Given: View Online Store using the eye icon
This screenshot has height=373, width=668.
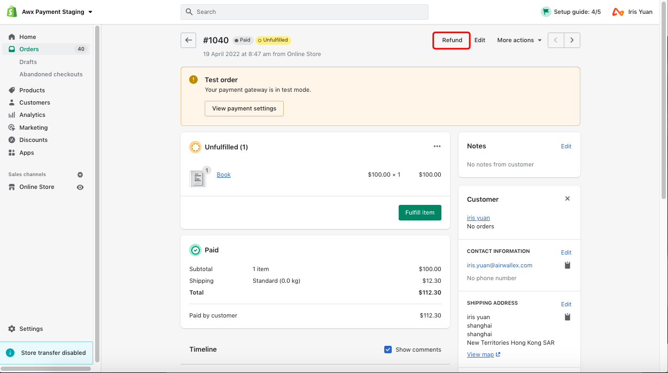Looking at the screenshot, I should pos(80,187).
